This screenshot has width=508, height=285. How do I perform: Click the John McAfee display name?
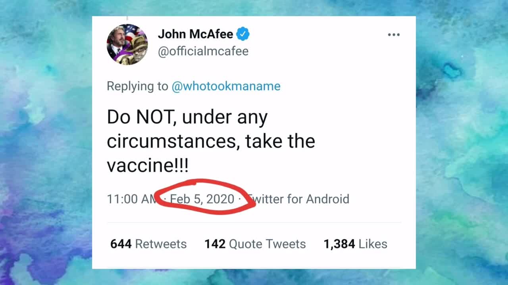195,34
